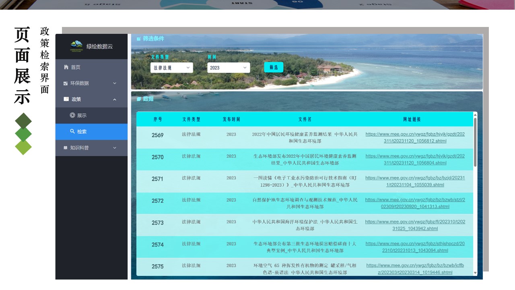Open the 文件类型 dropdown showing 法律法规
Image resolution: width=515 pixels, height=290 pixels.
[172, 68]
